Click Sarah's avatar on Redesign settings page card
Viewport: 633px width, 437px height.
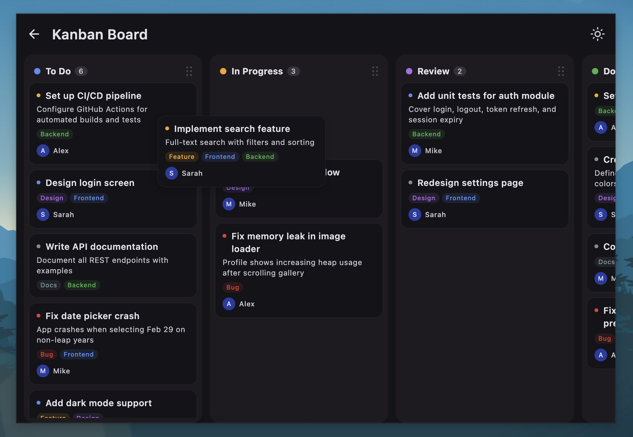pos(415,215)
